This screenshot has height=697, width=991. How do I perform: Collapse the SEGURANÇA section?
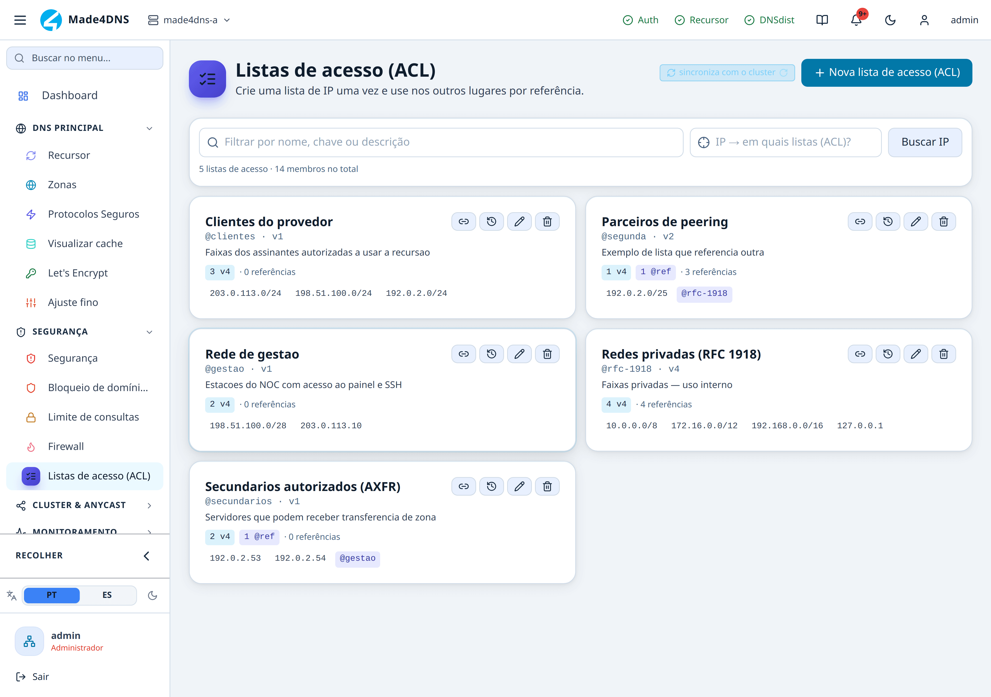point(85,332)
